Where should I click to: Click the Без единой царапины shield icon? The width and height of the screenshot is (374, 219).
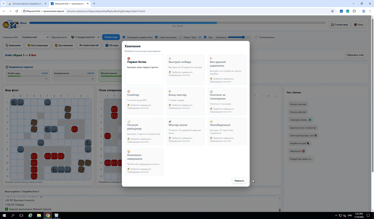pyautogui.click(x=212, y=58)
